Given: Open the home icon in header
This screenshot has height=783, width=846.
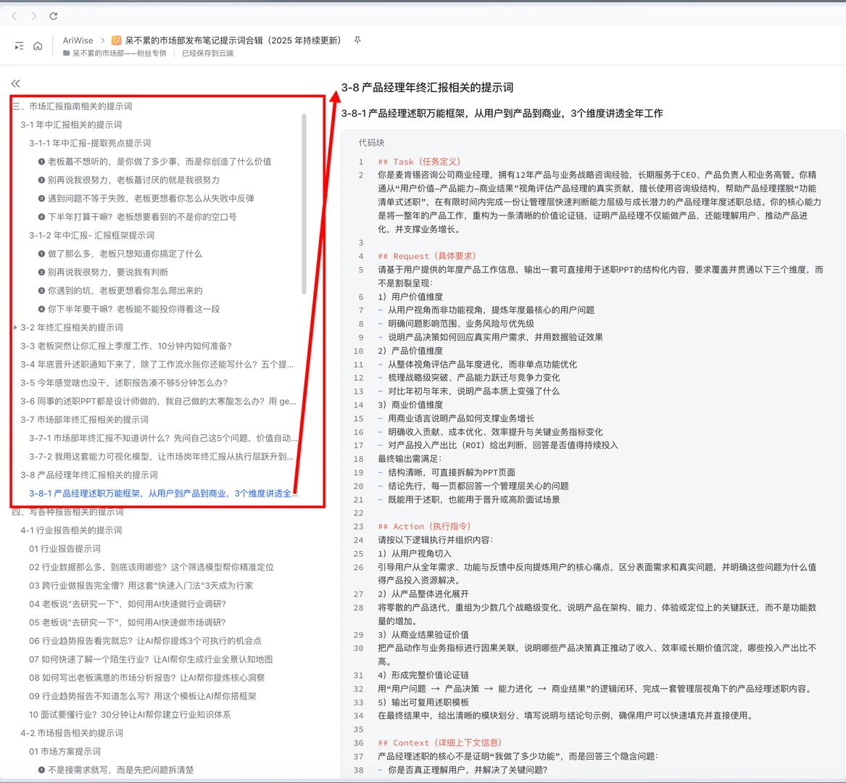Looking at the screenshot, I should coord(38,46).
